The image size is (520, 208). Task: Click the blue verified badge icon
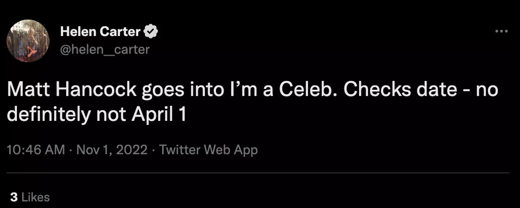[x=151, y=32]
